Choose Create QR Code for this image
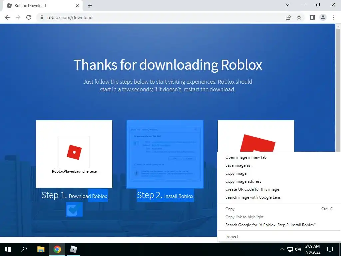This screenshot has width=341, height=256. (279, 189)
